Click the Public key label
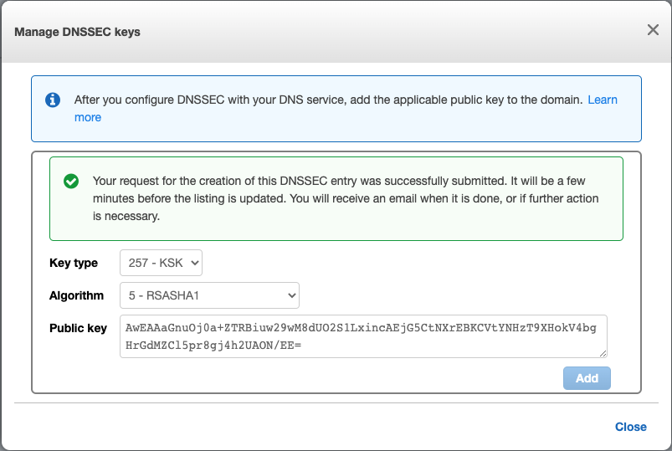This screenshot has height=451, width=672. point(78,328)
